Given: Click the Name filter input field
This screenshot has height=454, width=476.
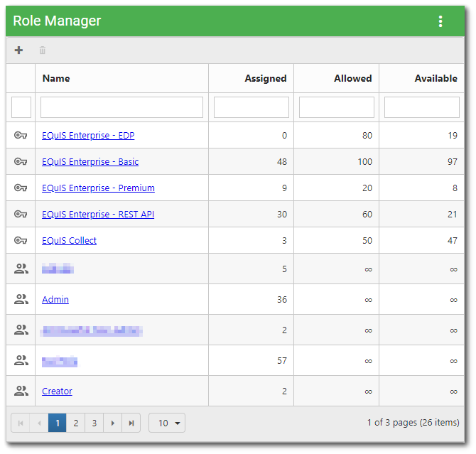Looking at the screenshot, I should [121, 107].
